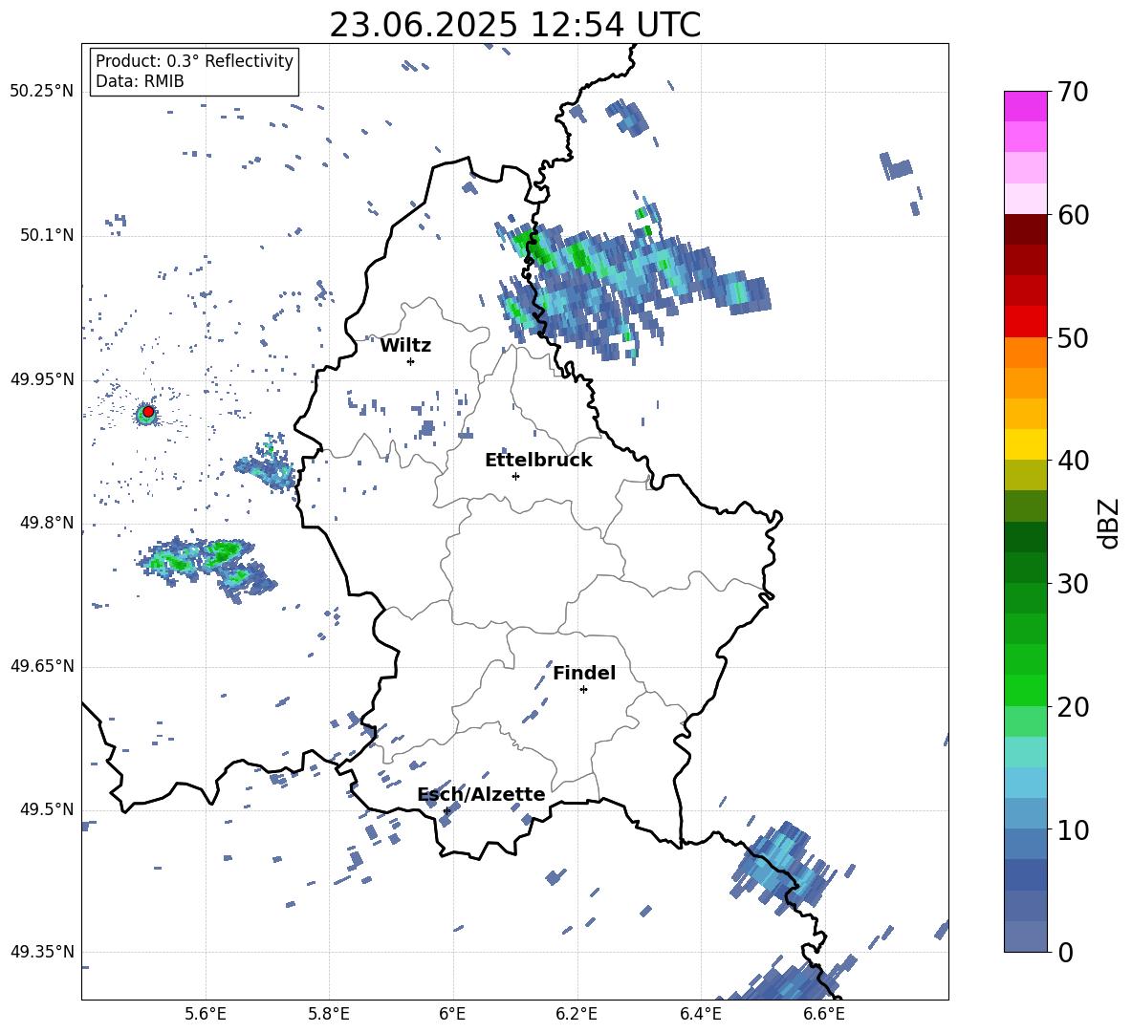
Task: Click the colorbar 40 tick label
Action: click(x=1073, y=461)
